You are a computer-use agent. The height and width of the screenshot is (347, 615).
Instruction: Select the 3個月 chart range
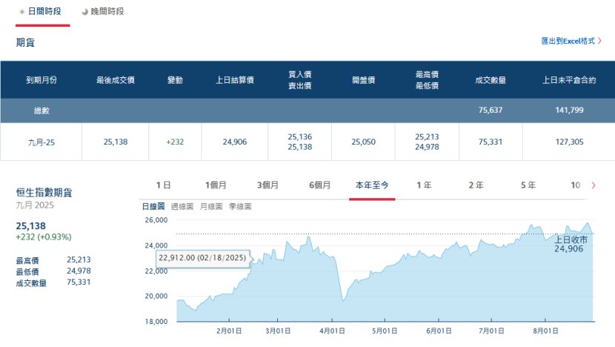tap(267, 185)
